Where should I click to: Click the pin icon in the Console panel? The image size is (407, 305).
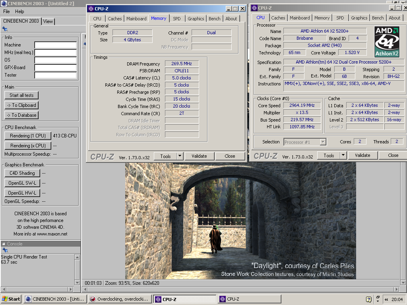click(5, 250)
